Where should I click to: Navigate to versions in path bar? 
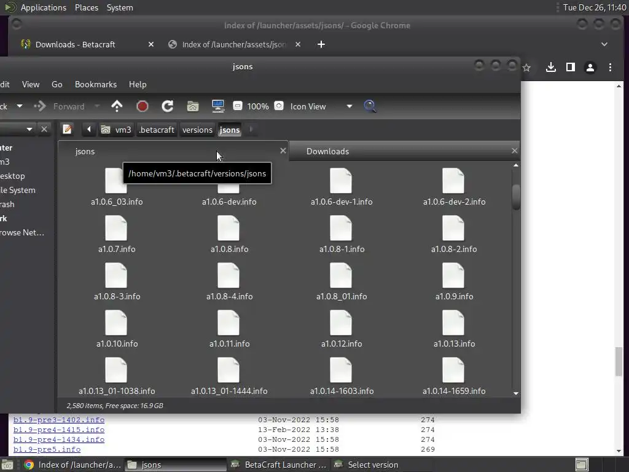click(197, 130)
